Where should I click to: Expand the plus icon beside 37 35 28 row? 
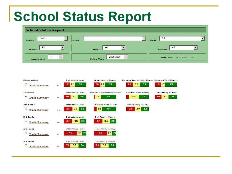(x=26, y=121)
